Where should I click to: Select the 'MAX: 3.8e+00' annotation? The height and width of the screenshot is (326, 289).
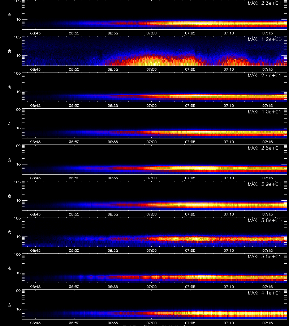(x=264, y=220)
